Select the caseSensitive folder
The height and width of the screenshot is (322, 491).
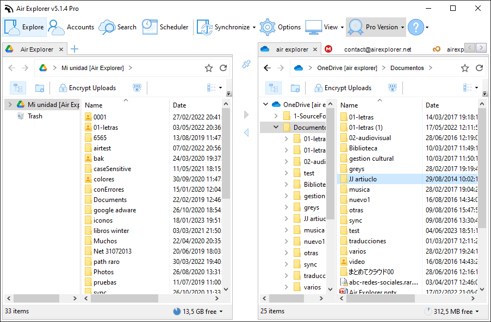[x=112, y=169]
